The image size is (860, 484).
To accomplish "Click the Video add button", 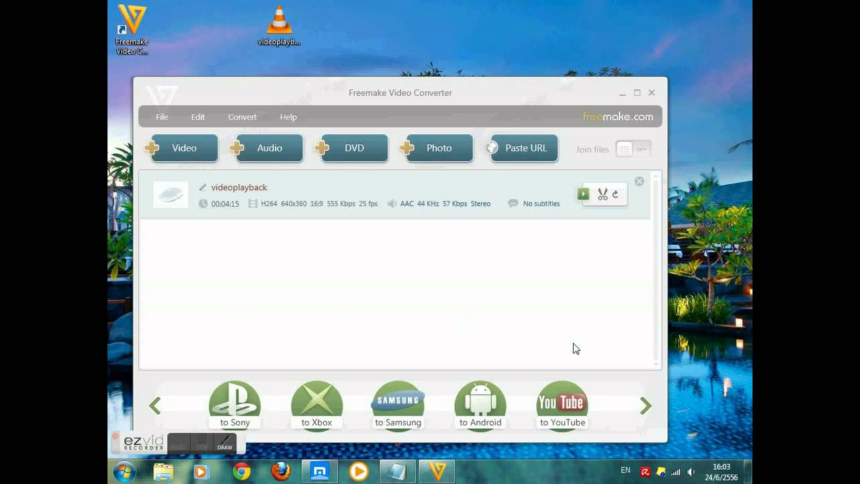I will [x=181, y=148].
